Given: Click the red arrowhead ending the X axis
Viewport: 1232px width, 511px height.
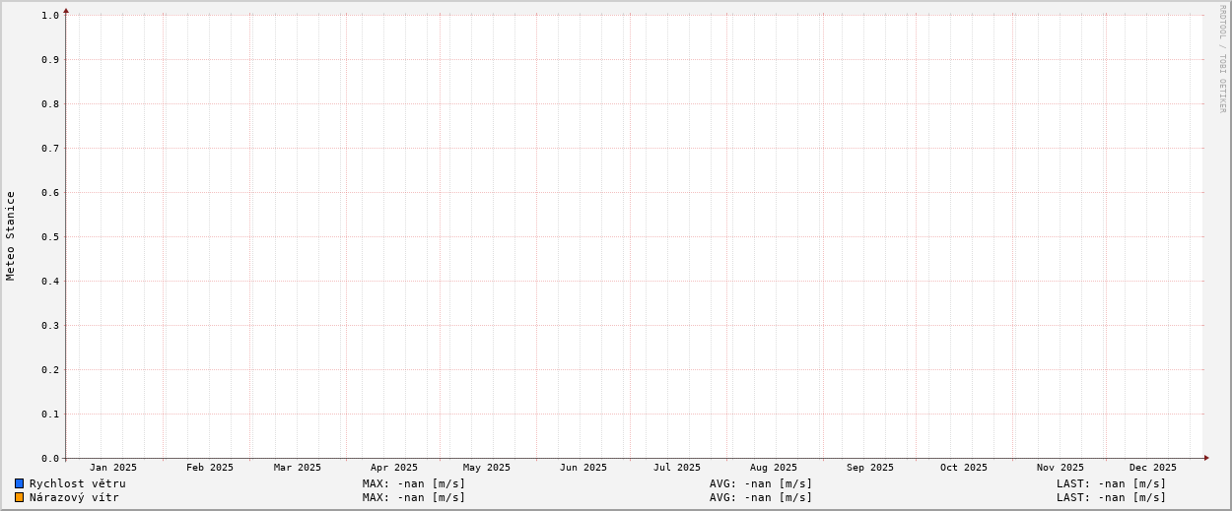Looking at the screenshot, I should [1205, 458].
